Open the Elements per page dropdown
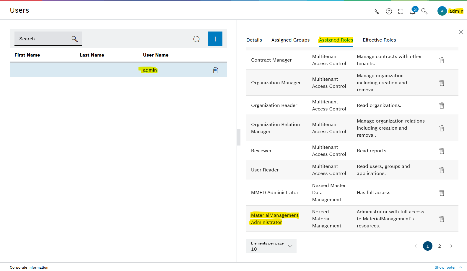 click(271, 246)
